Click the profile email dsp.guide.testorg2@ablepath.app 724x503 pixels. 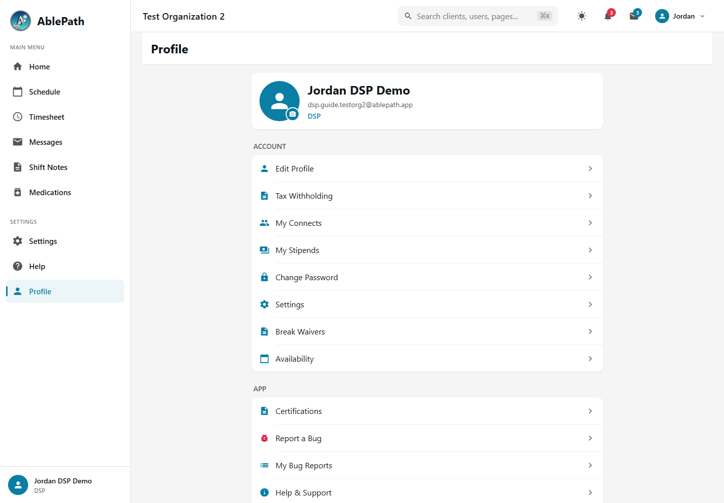(x=360, y=105)
